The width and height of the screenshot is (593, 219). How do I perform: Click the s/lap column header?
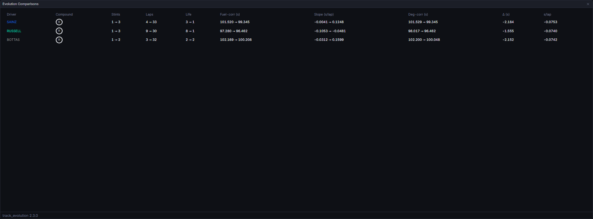[547, 14]
